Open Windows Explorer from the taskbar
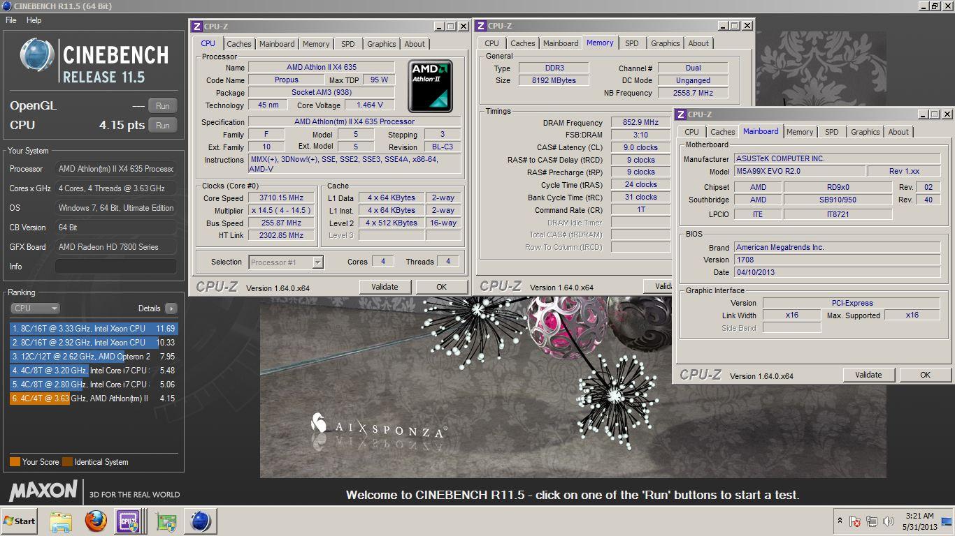955x536 pixels. (61, 521)
